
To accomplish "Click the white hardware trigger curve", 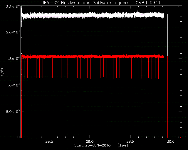I will (x=92, y=15).
